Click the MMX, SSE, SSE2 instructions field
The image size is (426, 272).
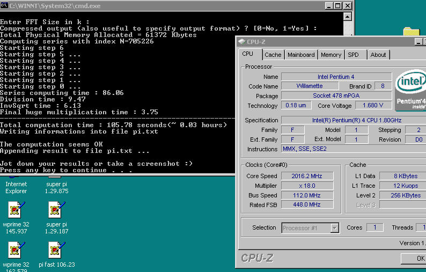(354, 149)
